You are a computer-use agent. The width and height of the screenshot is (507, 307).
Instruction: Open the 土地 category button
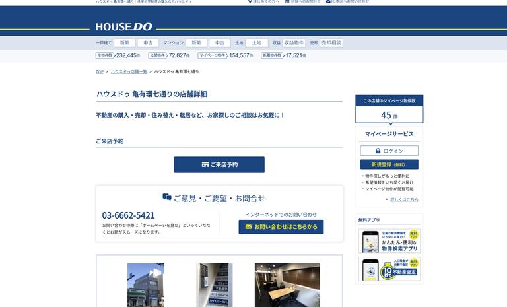[256, 43]
